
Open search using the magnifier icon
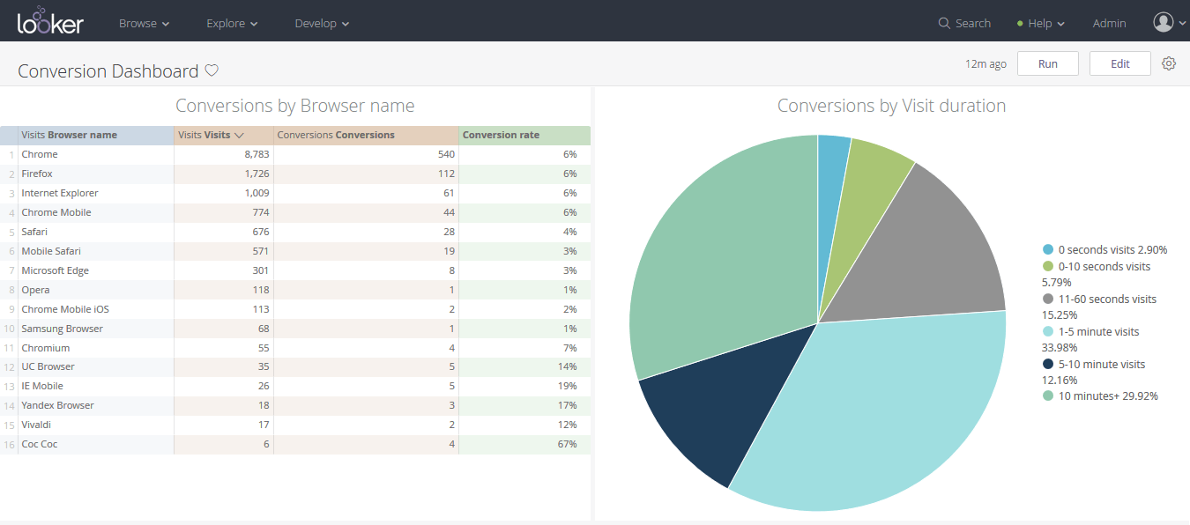coord(944,23)
